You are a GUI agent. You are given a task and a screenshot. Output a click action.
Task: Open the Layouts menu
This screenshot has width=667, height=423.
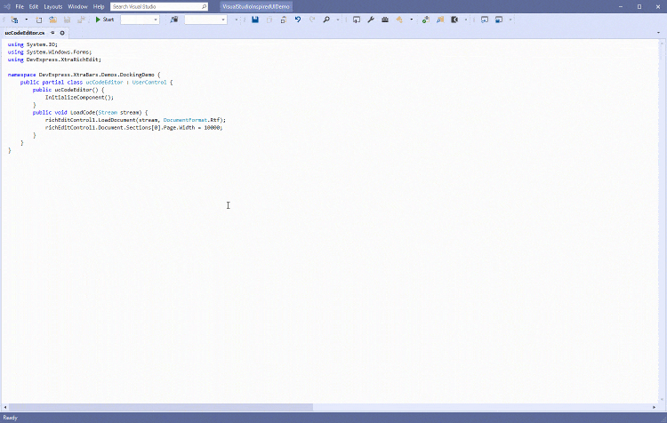pyautogui.click(x=53, y=6)
